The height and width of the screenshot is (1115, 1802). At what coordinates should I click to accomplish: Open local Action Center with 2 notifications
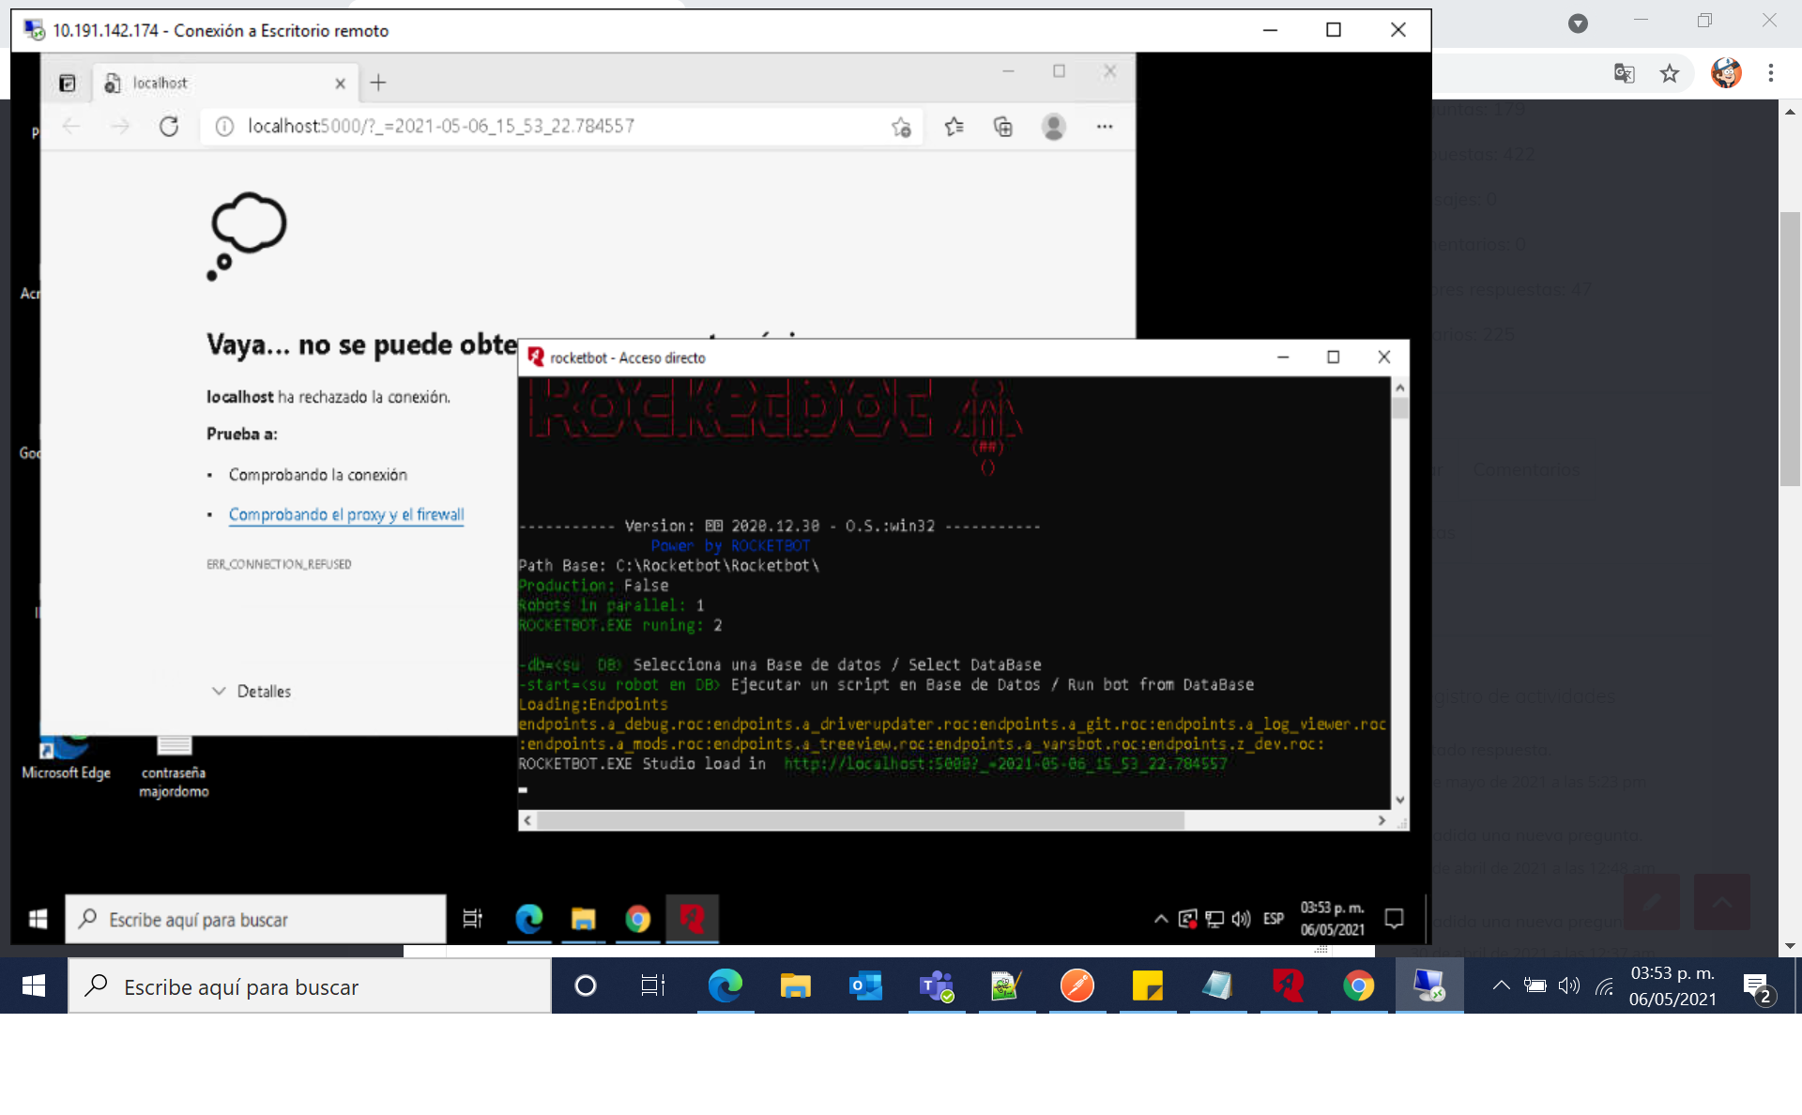1758,987
